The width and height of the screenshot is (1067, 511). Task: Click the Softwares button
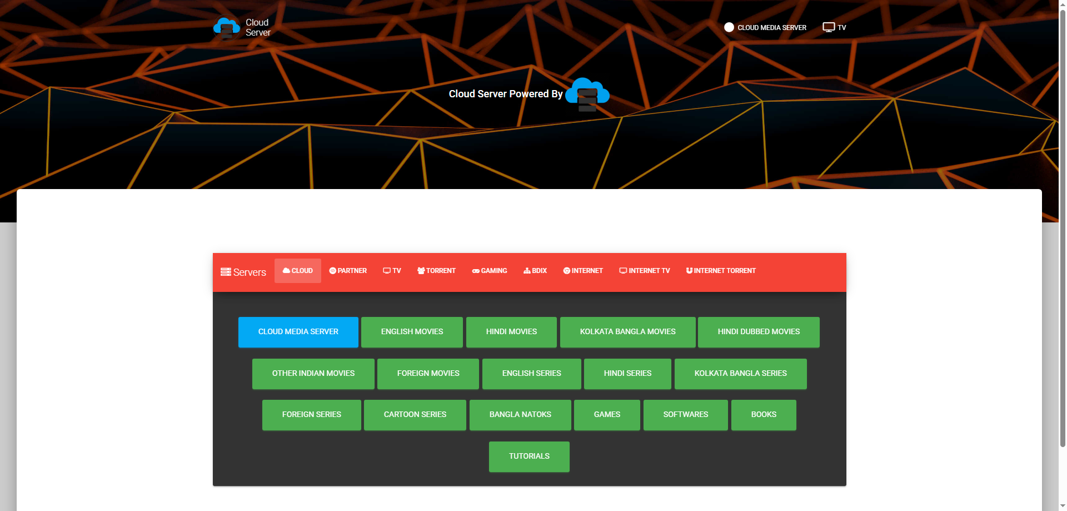pos(685,415)
